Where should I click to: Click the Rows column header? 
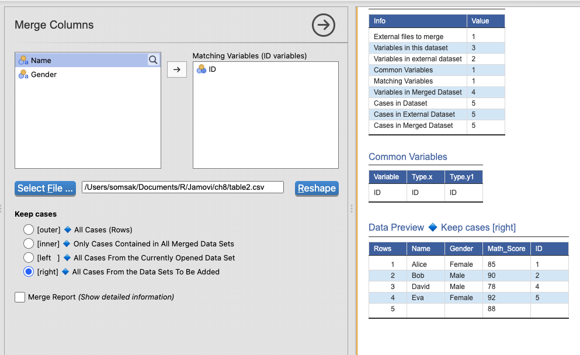coord(387,249)
